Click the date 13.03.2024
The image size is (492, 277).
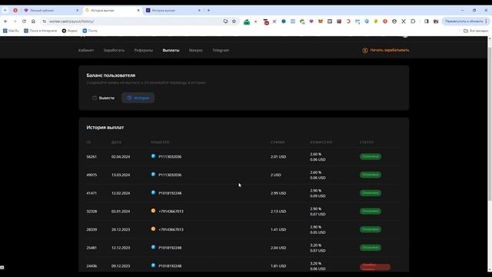point(121,175)
